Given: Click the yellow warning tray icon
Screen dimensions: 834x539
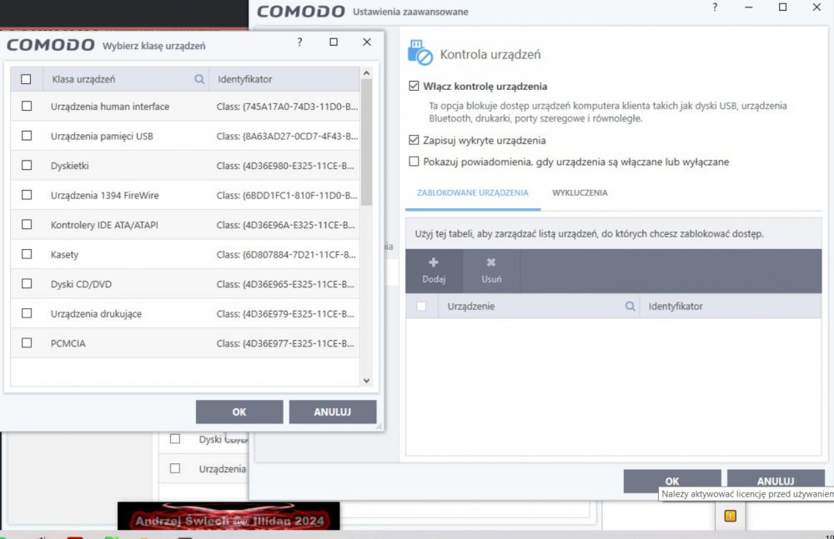Looking at the screenshot, I should click(x=730, y=517).
